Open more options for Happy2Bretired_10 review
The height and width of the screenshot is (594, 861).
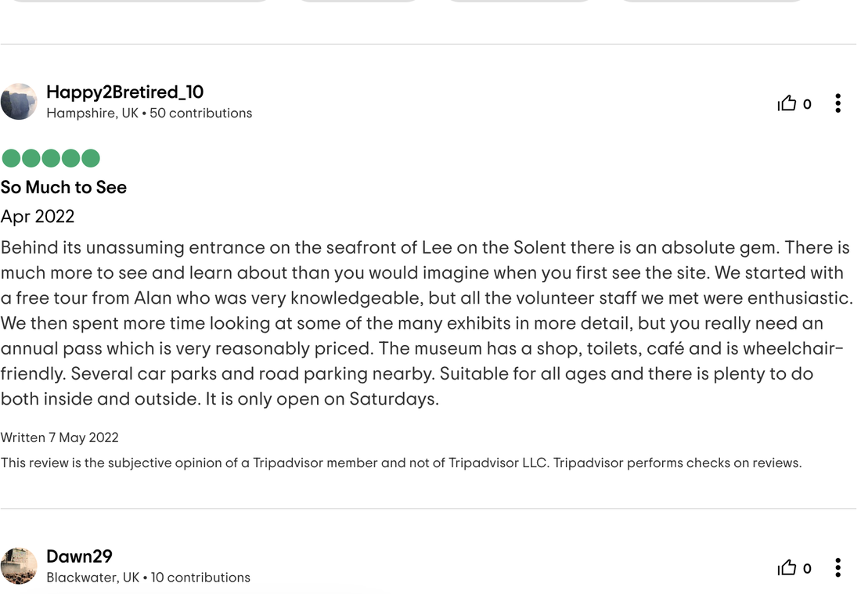point(838,103)
